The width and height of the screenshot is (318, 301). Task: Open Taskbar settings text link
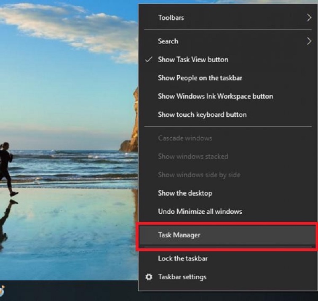pos(182,277)
